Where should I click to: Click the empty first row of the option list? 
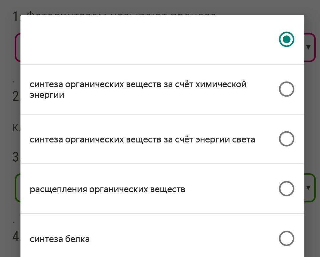[162, 40]
